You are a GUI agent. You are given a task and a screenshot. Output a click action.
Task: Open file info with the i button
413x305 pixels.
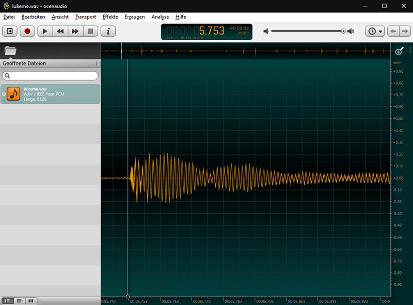[x=108, y=31]
